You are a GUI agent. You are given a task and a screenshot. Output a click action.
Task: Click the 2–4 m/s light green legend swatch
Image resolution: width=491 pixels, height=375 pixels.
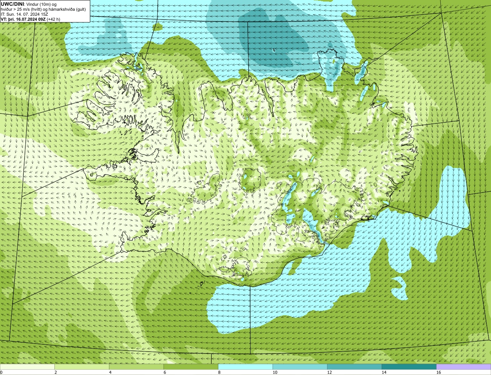(x=82, y=367)
